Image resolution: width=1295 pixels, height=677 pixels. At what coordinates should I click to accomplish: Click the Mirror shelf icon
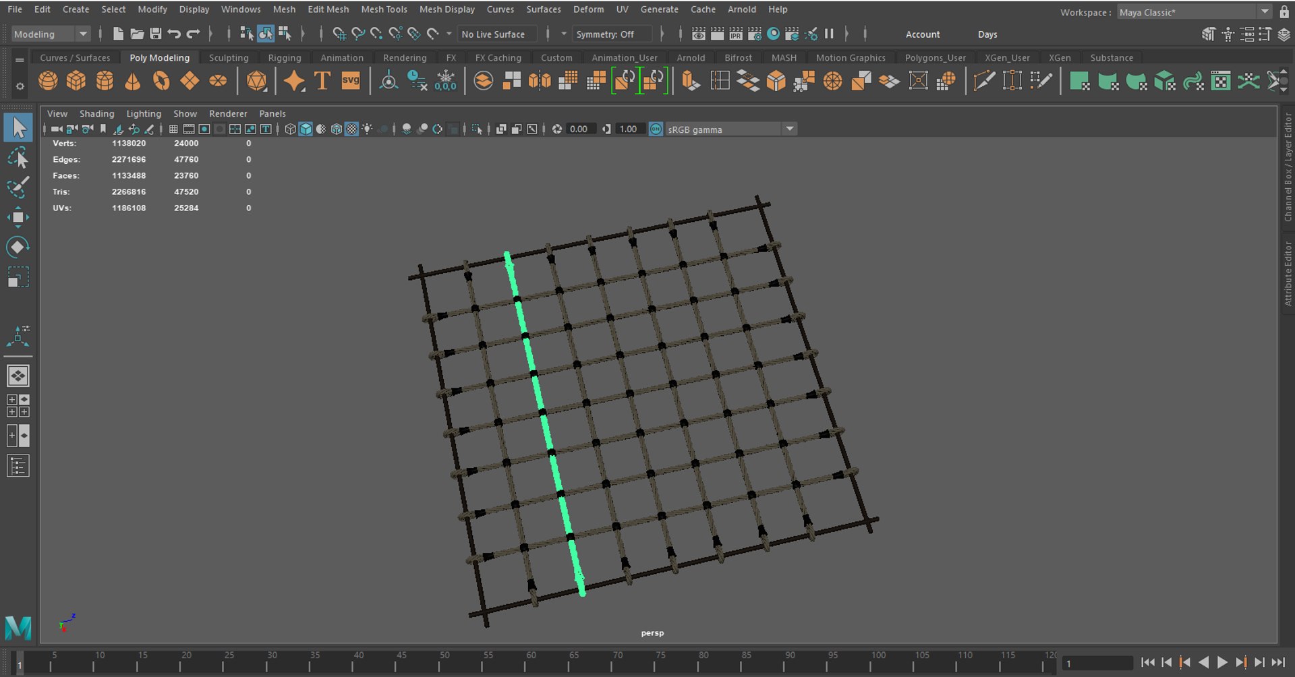click(540, 81)
